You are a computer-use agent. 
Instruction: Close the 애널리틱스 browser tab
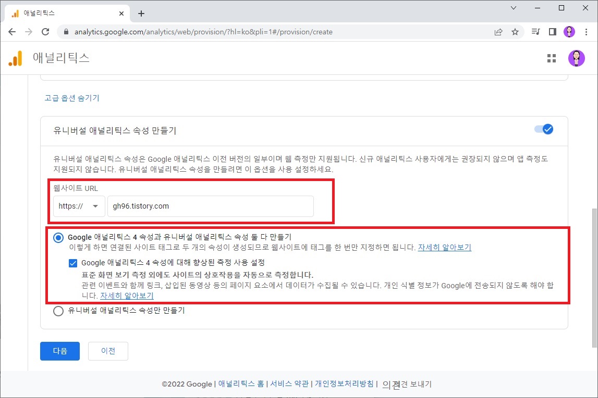[x=121, y=14]
